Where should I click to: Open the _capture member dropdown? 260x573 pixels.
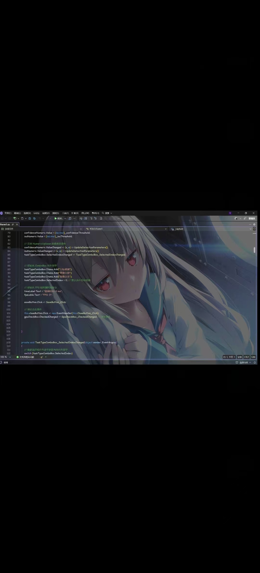[211, 229]
